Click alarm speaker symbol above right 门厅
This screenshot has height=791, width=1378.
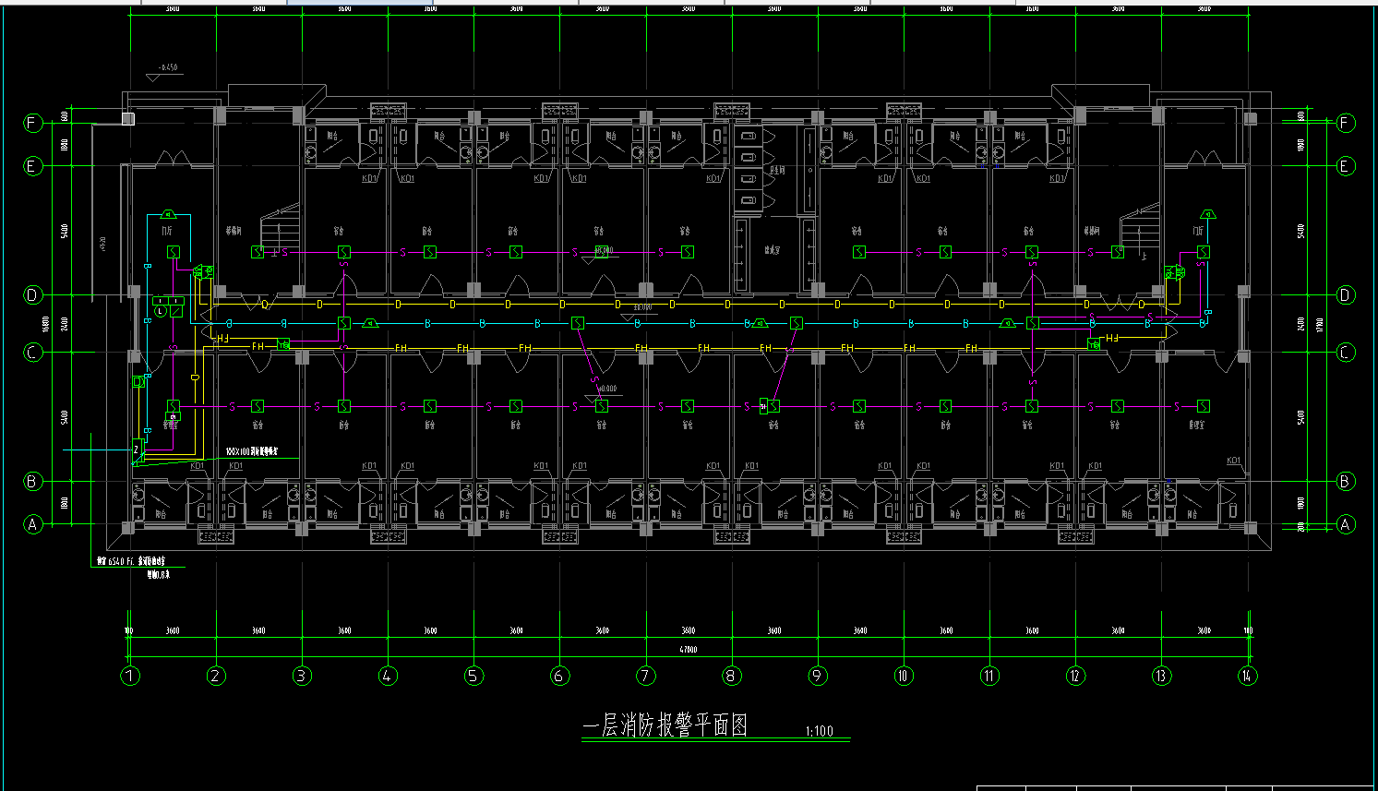pos(1208,215)
